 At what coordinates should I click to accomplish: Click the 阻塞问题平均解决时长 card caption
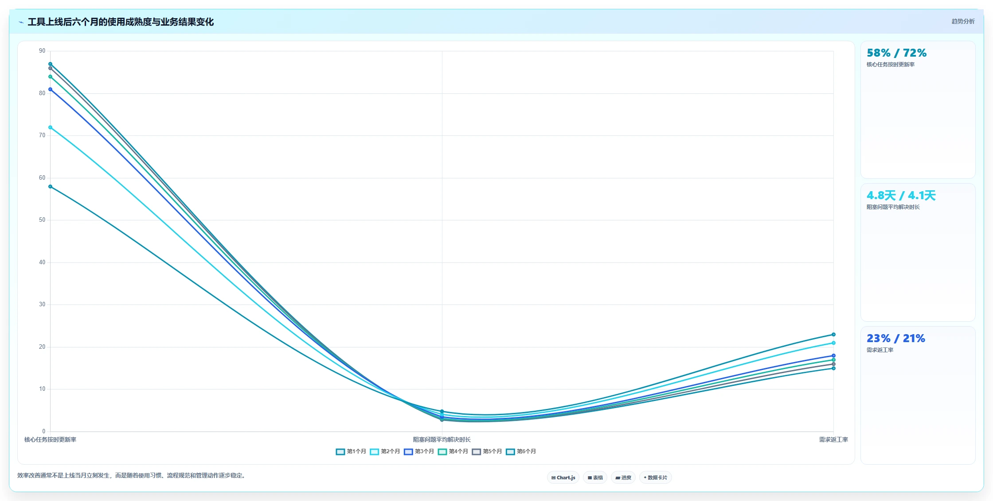[893, 207]
